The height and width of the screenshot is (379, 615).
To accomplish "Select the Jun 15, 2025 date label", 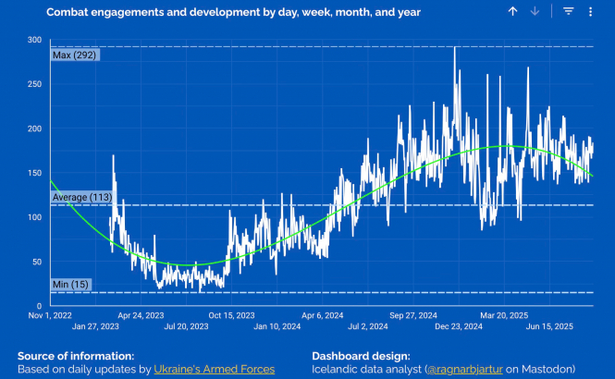I will pos(553,326).
